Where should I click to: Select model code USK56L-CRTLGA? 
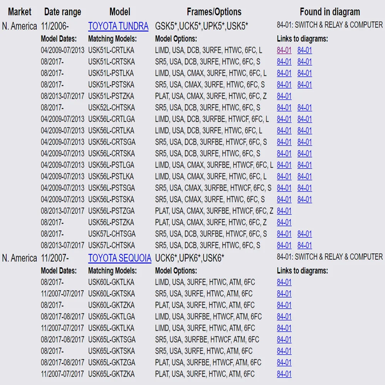tap(112, 119)
